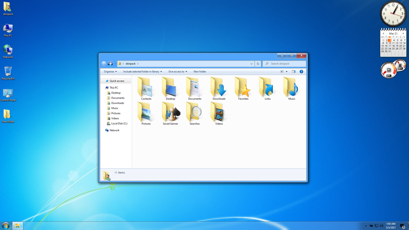
Task: Click the analog clock gadget
Action: (393, 13)
